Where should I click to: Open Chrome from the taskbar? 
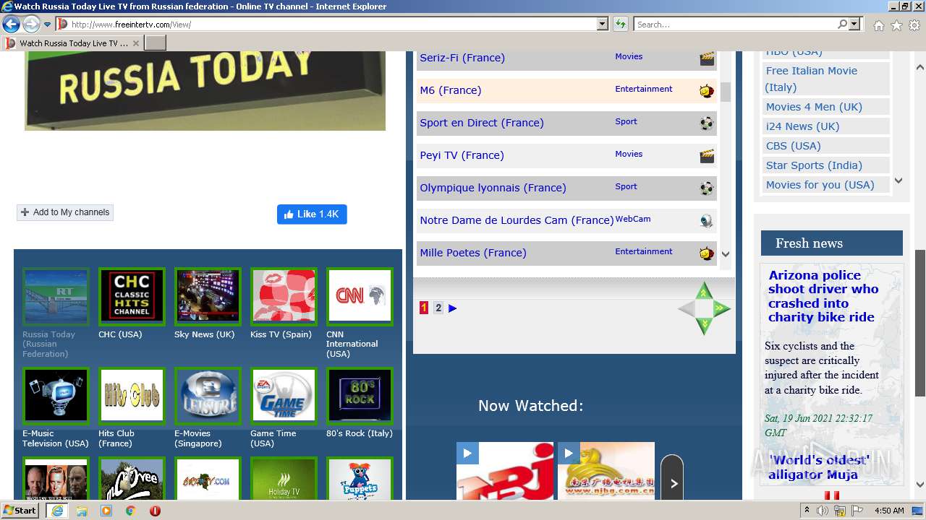pyautogui.click(x=130, y=511)
